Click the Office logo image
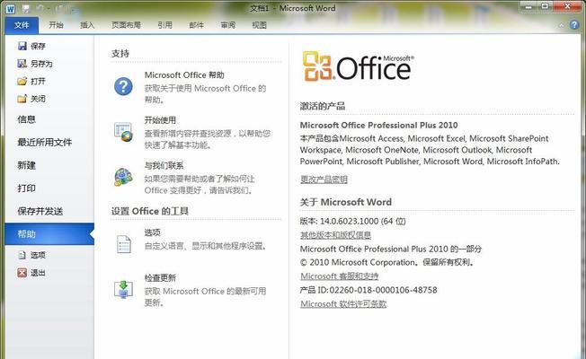The image size is (586, 359). (358, 66)
